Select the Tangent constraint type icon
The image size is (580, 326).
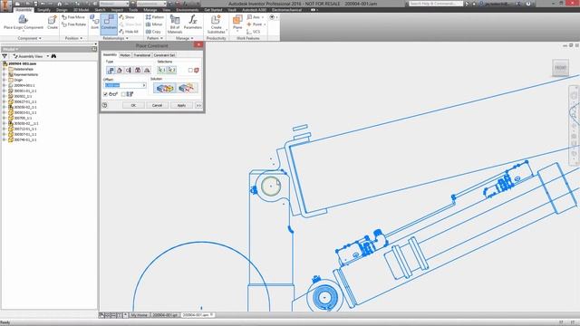click(129, 70)
